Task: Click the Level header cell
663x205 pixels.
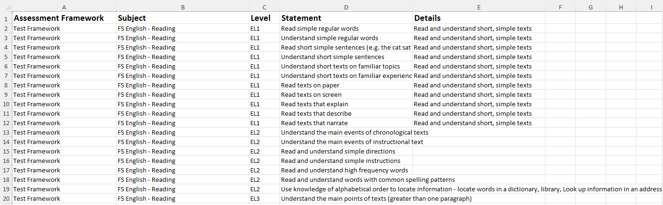Action: click(x=264, y=18)
